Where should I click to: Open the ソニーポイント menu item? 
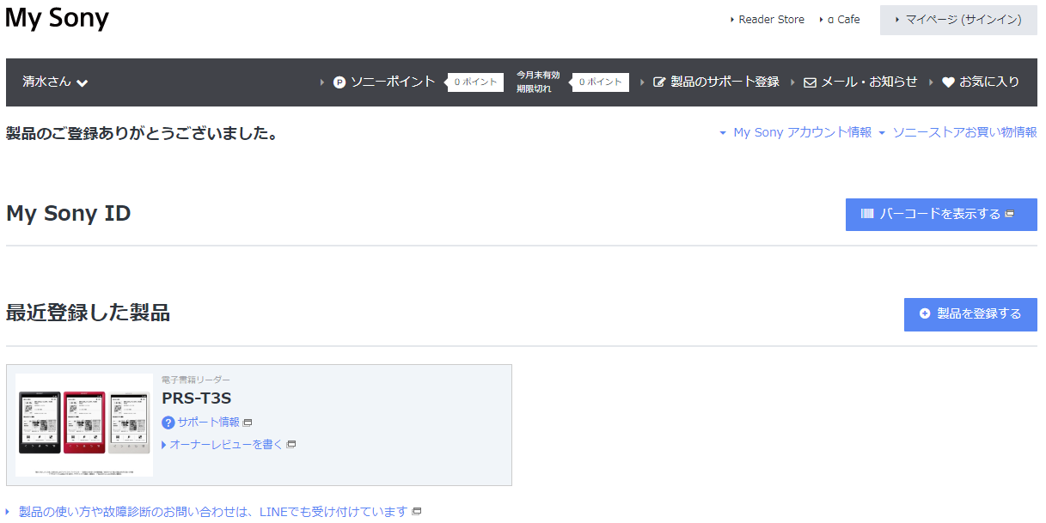pyautogui.click(x=393, y=82)
